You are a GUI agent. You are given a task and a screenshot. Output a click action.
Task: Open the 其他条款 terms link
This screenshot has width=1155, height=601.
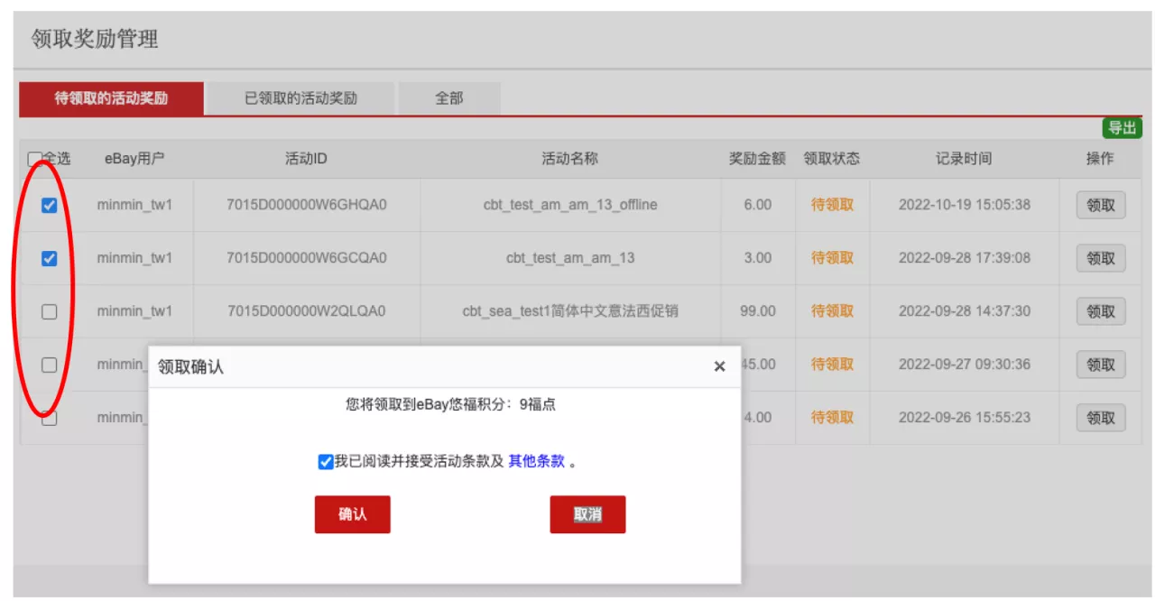point(536,461)
